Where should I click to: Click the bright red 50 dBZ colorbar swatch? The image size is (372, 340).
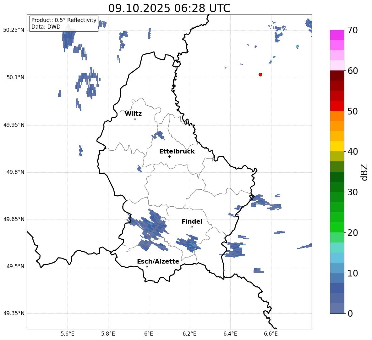(337, 106)
